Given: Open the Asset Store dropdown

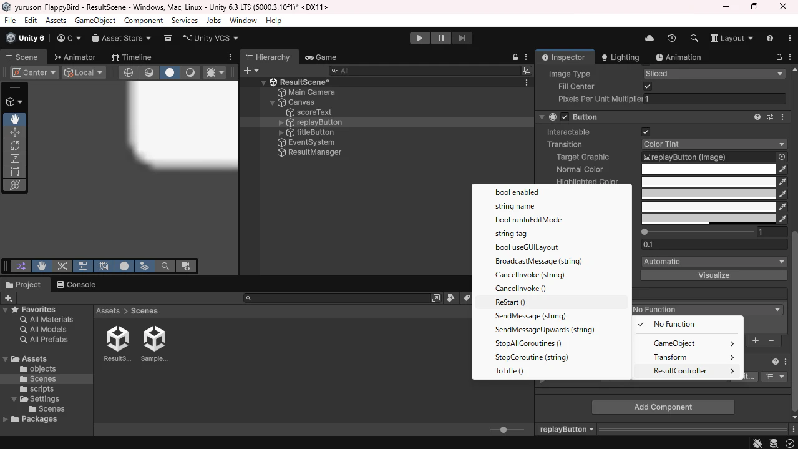Looking at the screenshot, I should (x=122, y=38).
